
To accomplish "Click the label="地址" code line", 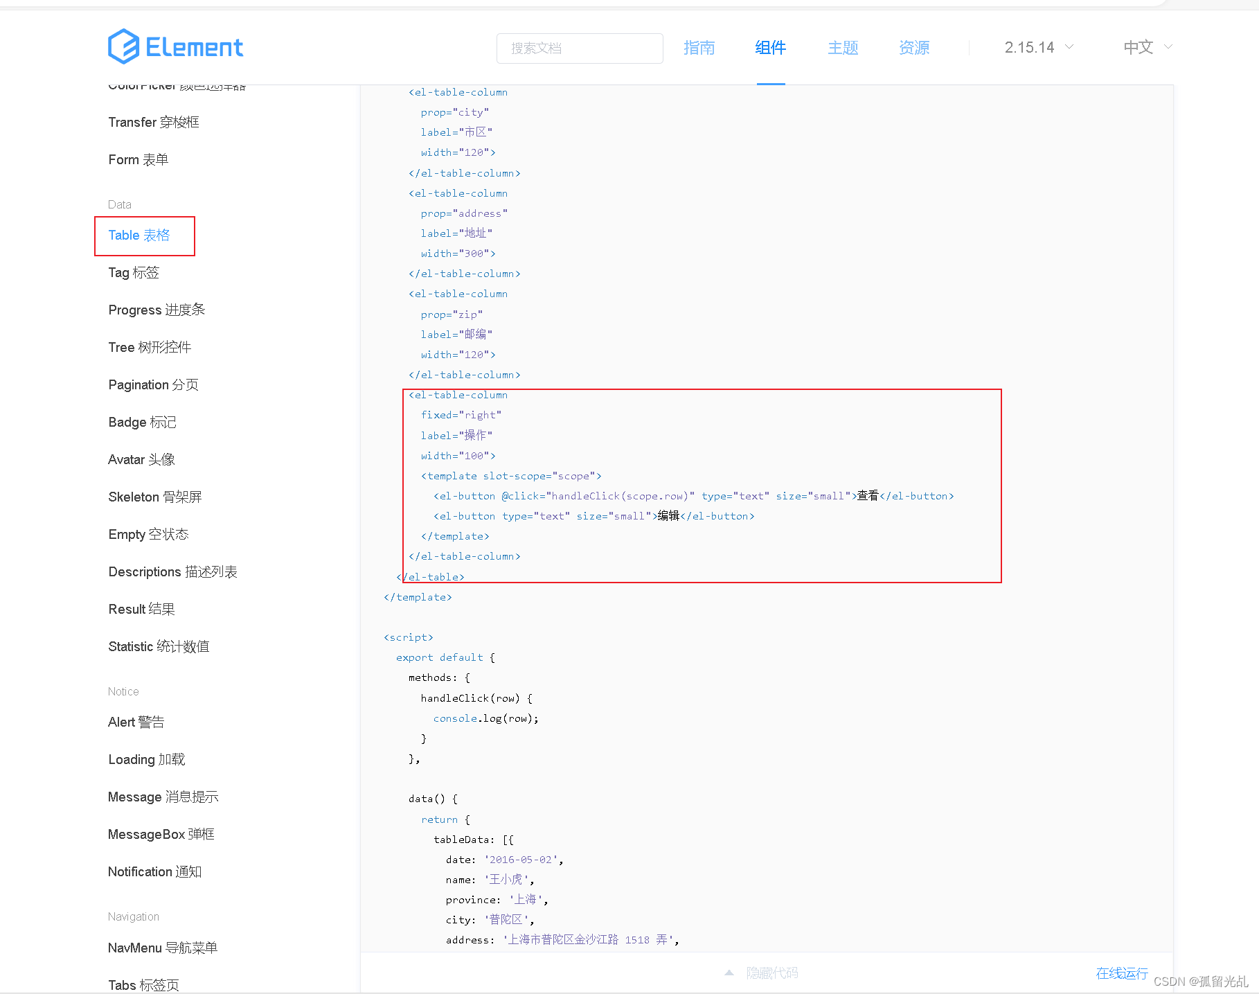I will pos(456,233).
